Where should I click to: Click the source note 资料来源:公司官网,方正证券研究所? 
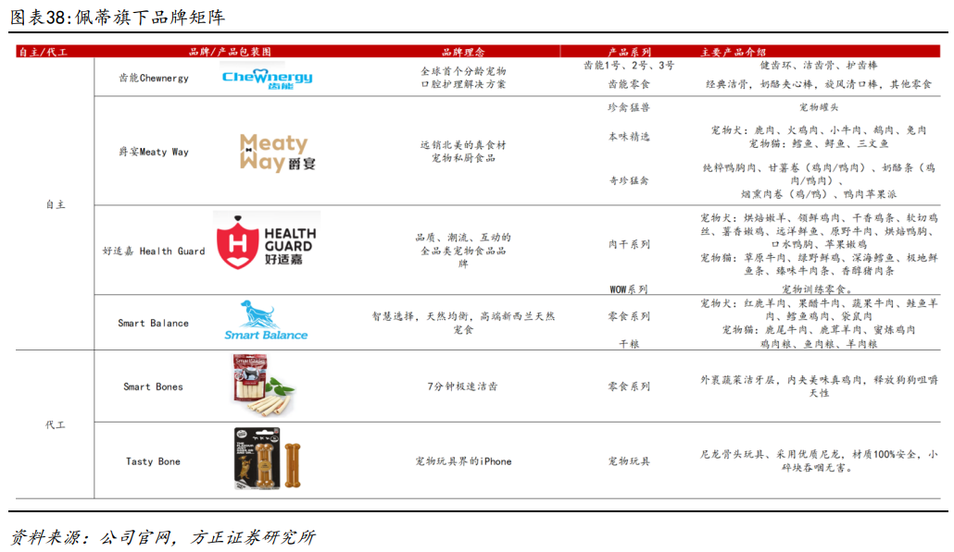pyautogui.click(x=163, y=537)
